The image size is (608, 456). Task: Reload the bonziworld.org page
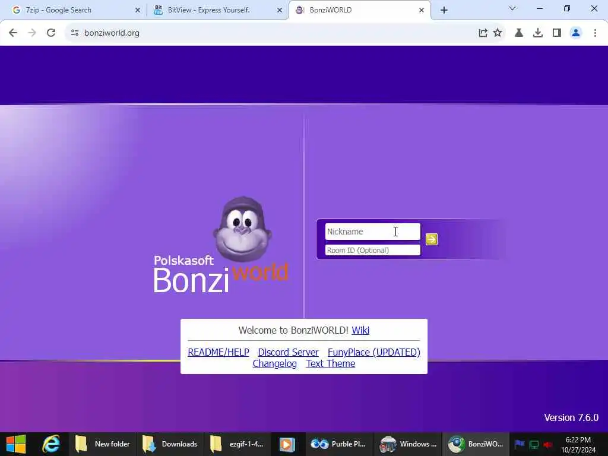pos(51,33)
